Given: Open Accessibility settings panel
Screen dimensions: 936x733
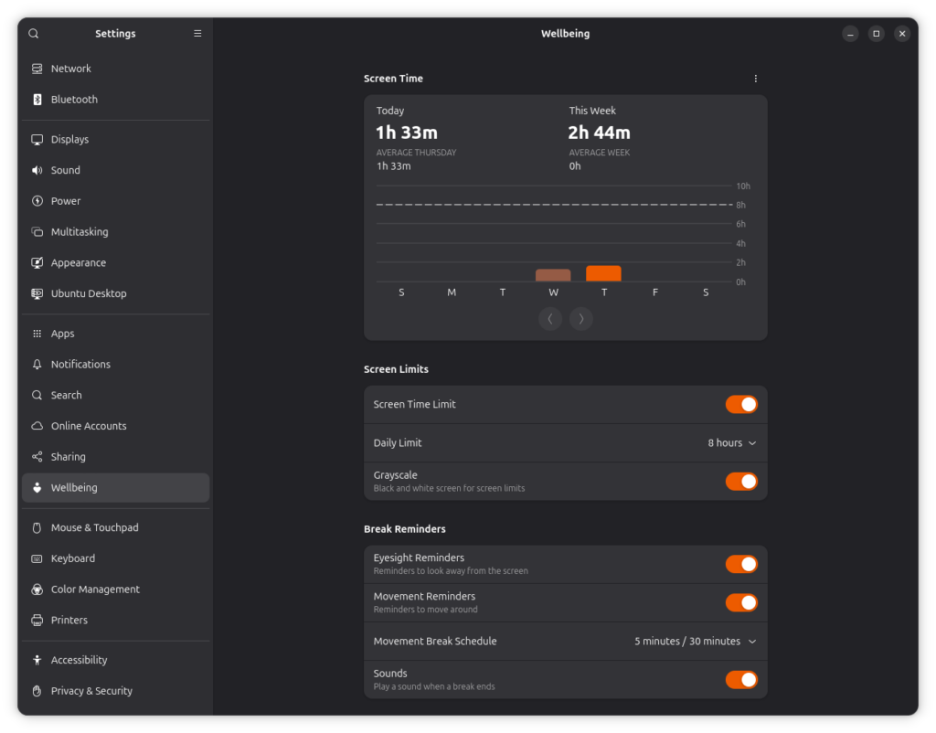Looking at the screenshot, I should [x=116, y=660].
